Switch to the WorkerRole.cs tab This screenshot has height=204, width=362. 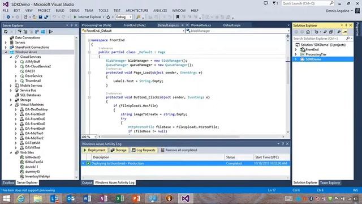(201, 25)
